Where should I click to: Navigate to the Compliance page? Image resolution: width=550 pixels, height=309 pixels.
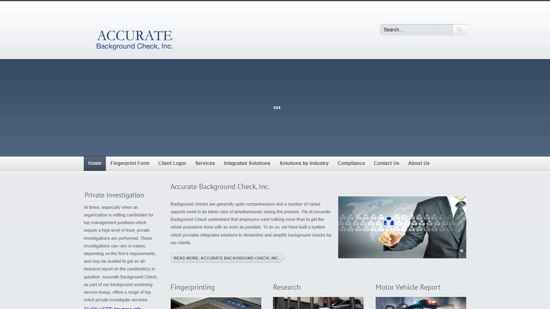(351, 163)
